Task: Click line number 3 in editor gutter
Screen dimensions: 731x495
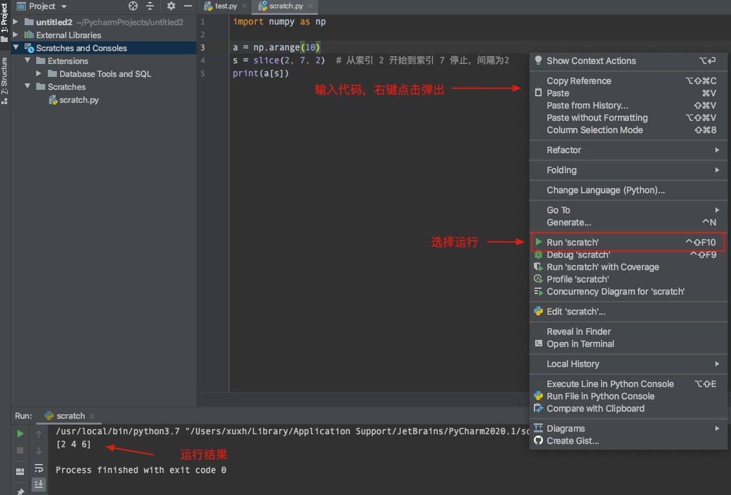Action: point(203,48)
